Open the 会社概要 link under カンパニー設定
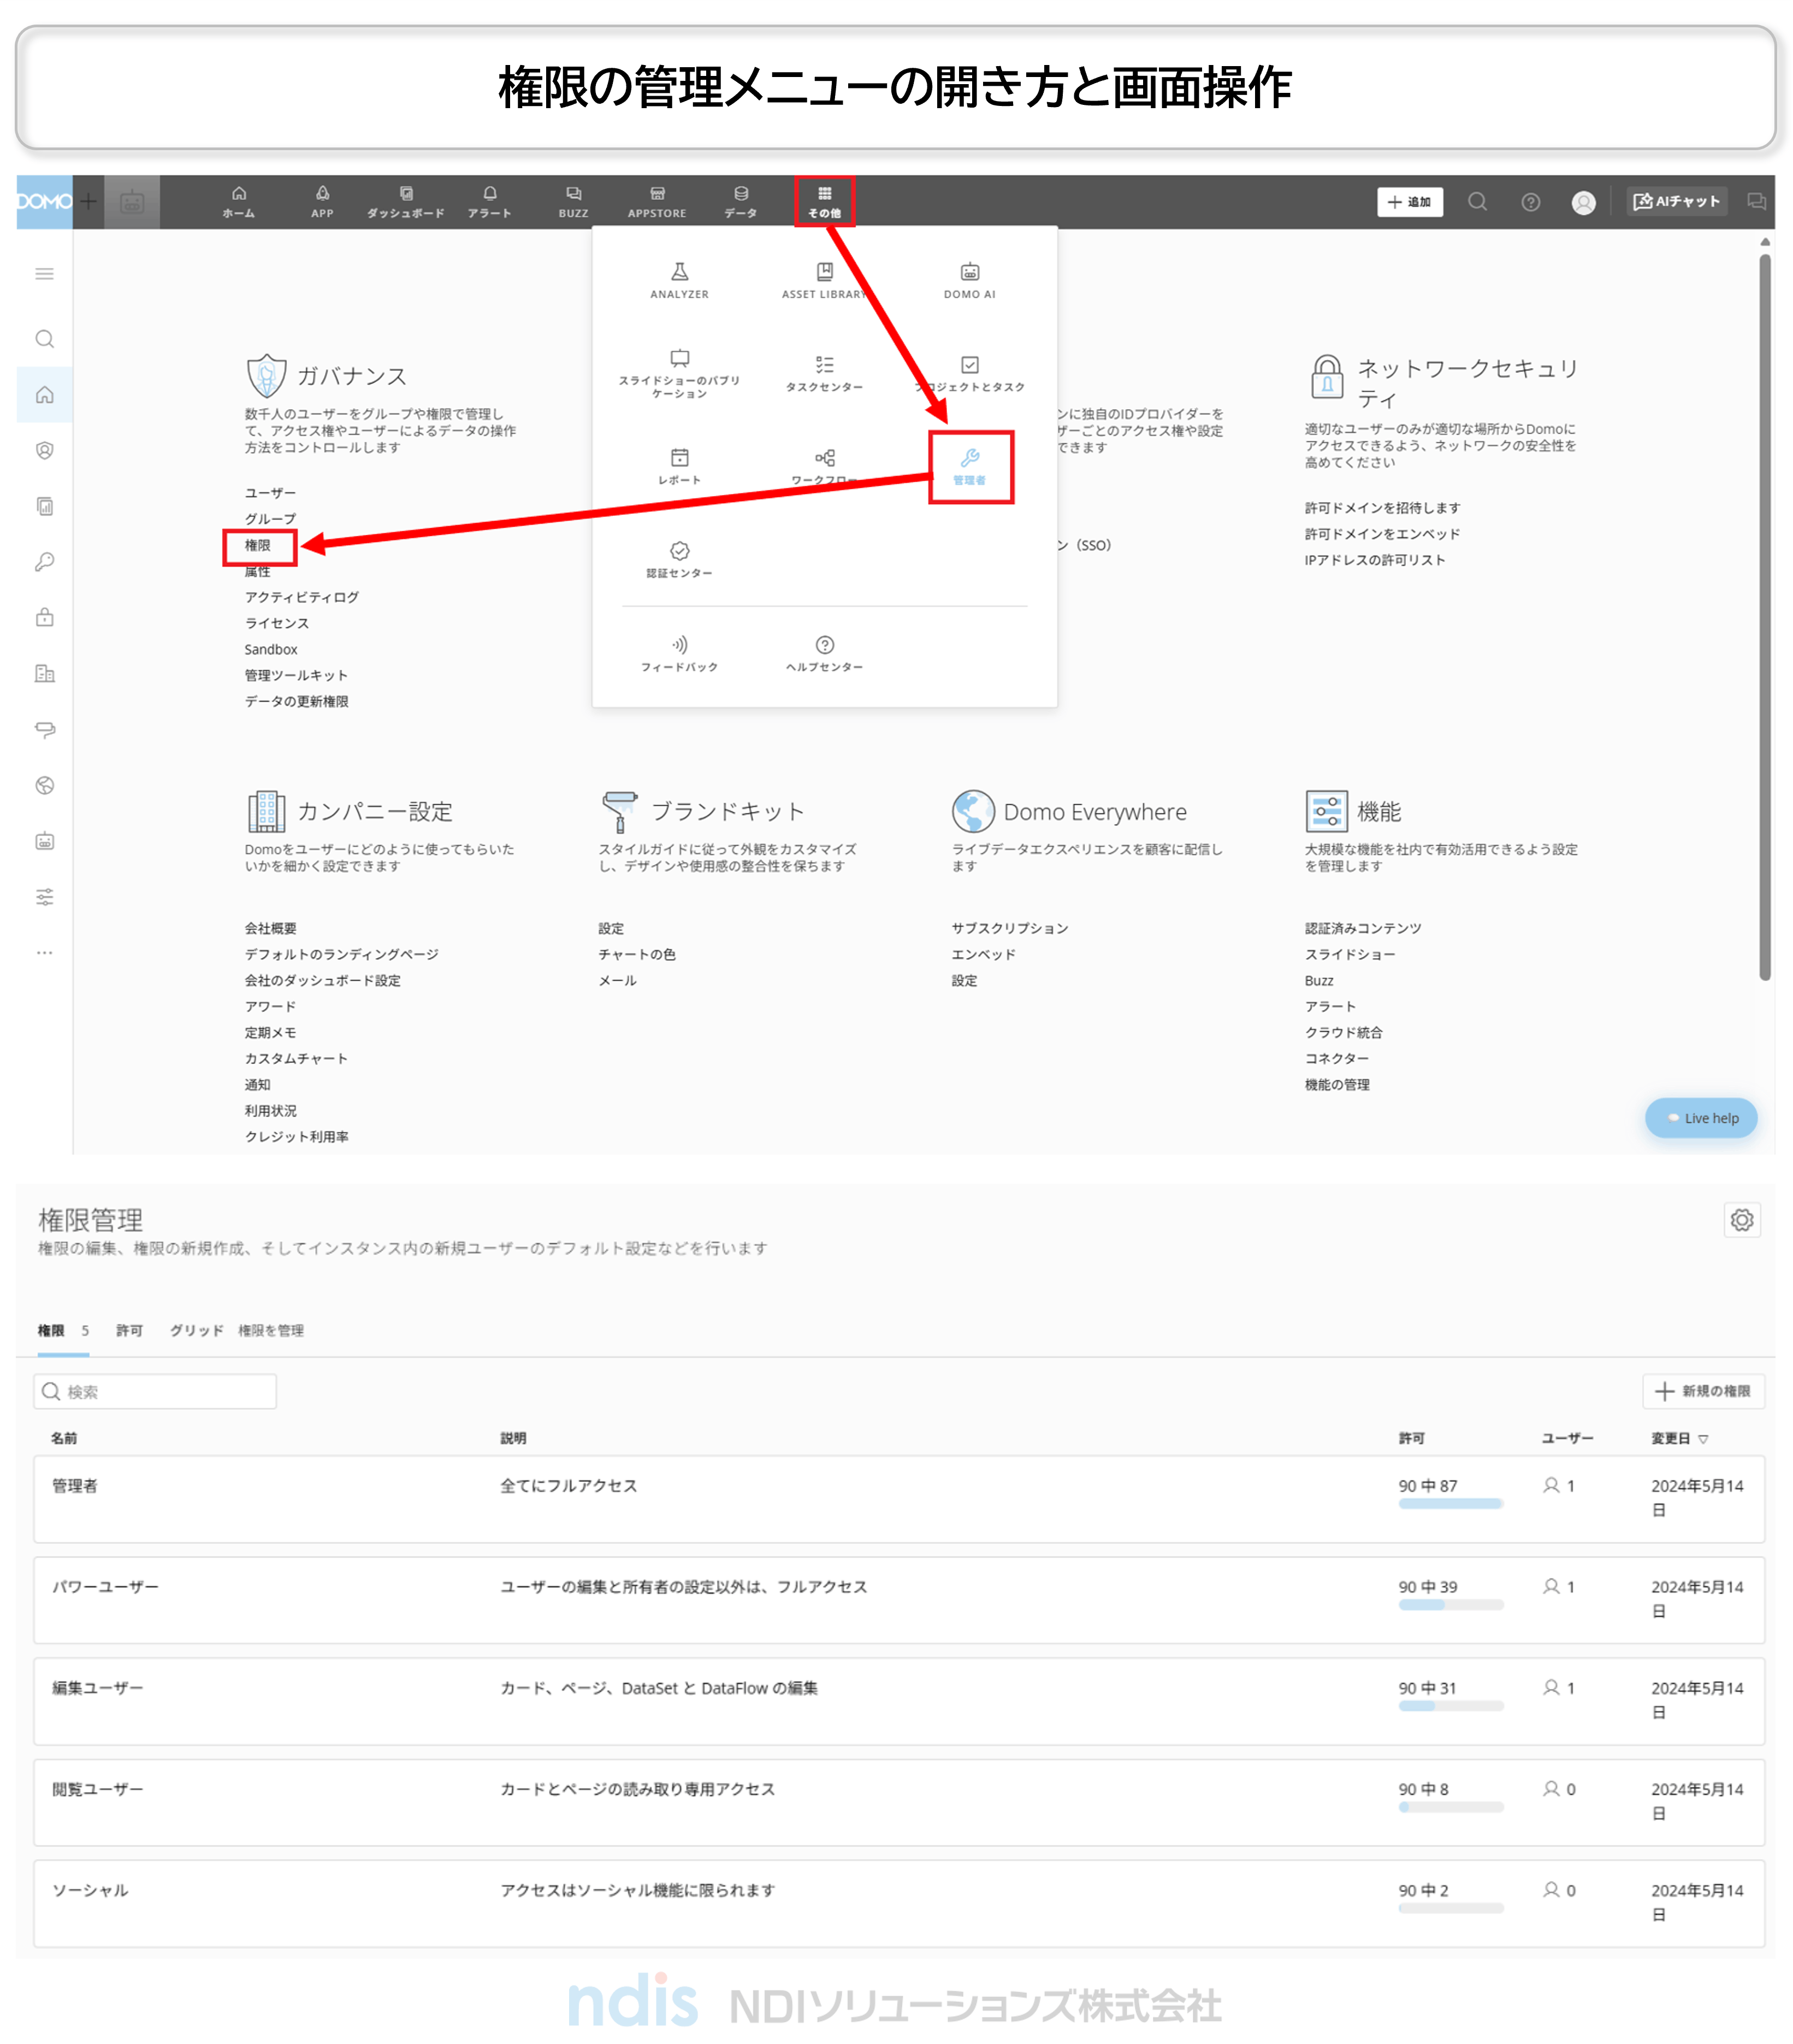This screenshot has width=1793, height=2044. click(x=270, y=928)
